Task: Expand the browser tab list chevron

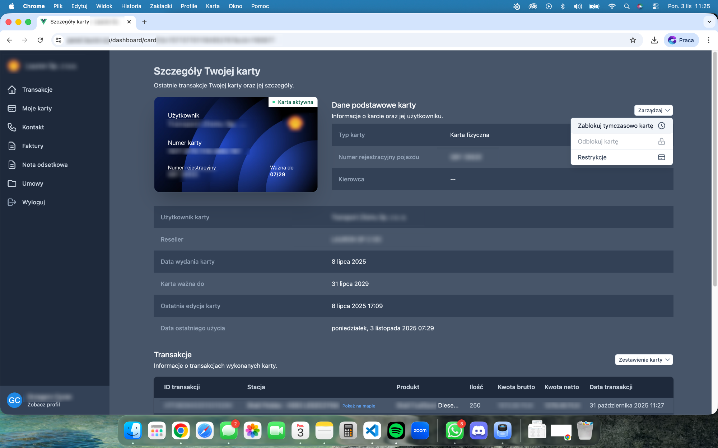Action: (709, 22)
